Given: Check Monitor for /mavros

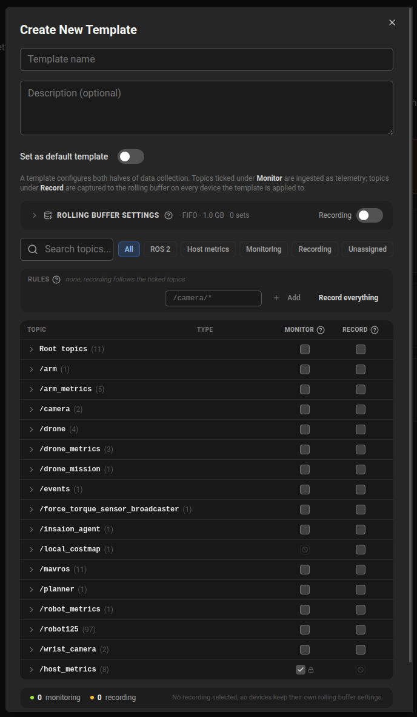Looking at the screenshot, I should (305, 570).
